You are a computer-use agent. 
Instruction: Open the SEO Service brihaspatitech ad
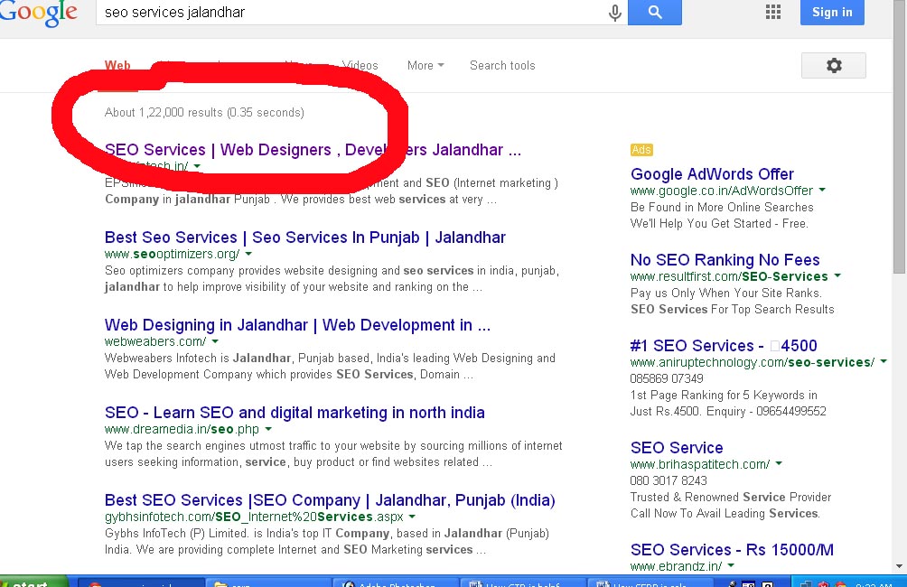tap(677, 448)
